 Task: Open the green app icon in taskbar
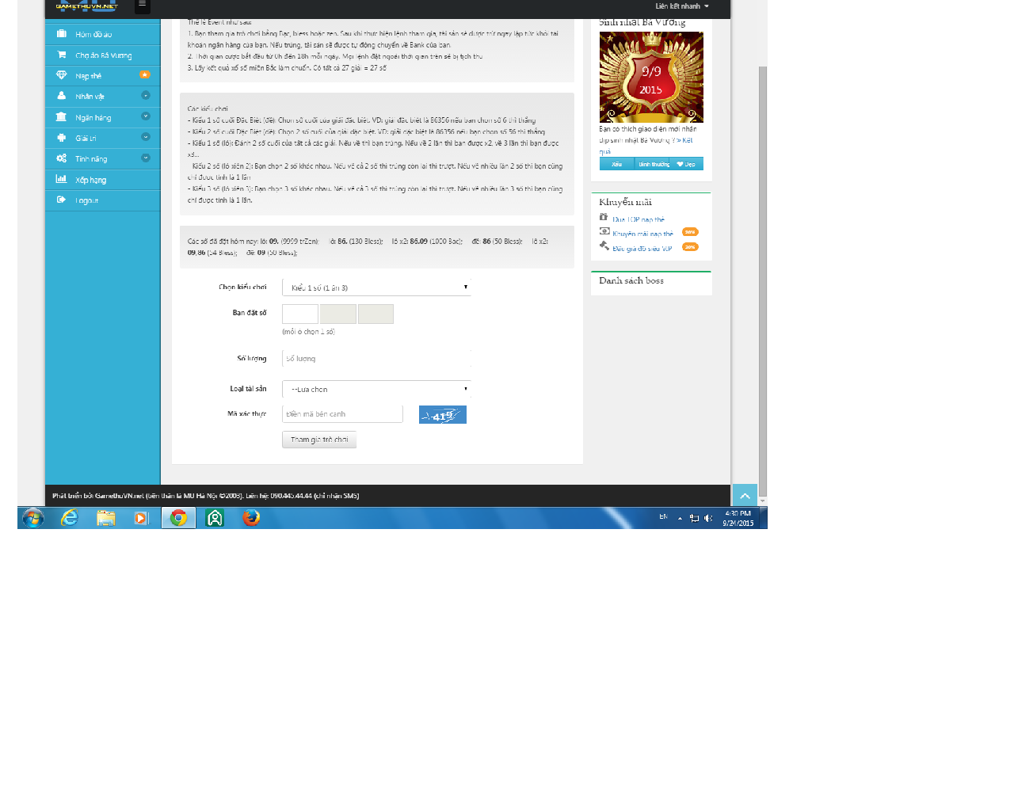[x=215, y=518]
